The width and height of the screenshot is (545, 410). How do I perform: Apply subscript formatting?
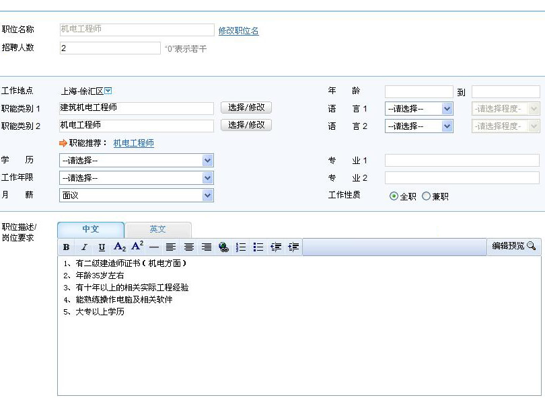coord(120,247)
